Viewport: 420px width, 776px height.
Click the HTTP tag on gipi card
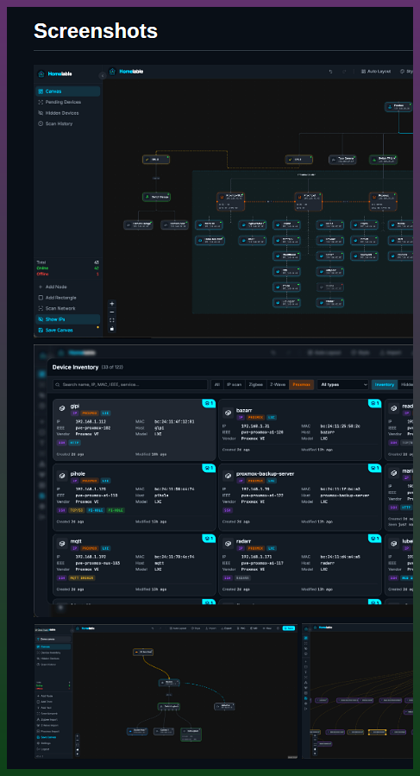[x=74, y=443]
